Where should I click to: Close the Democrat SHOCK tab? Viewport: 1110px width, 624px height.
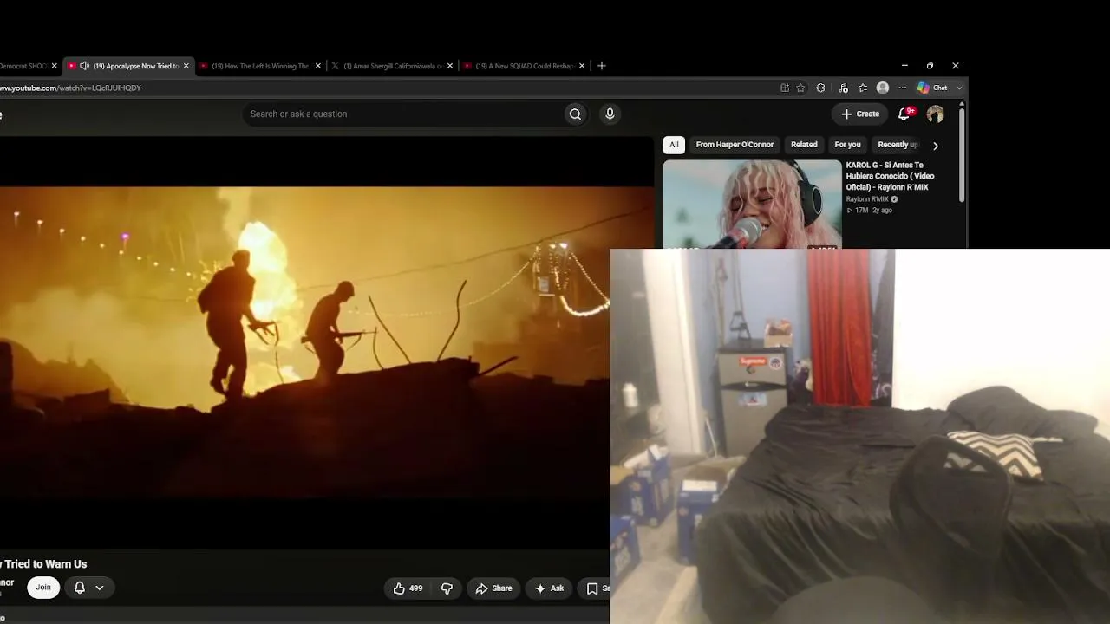pos(54,66)
